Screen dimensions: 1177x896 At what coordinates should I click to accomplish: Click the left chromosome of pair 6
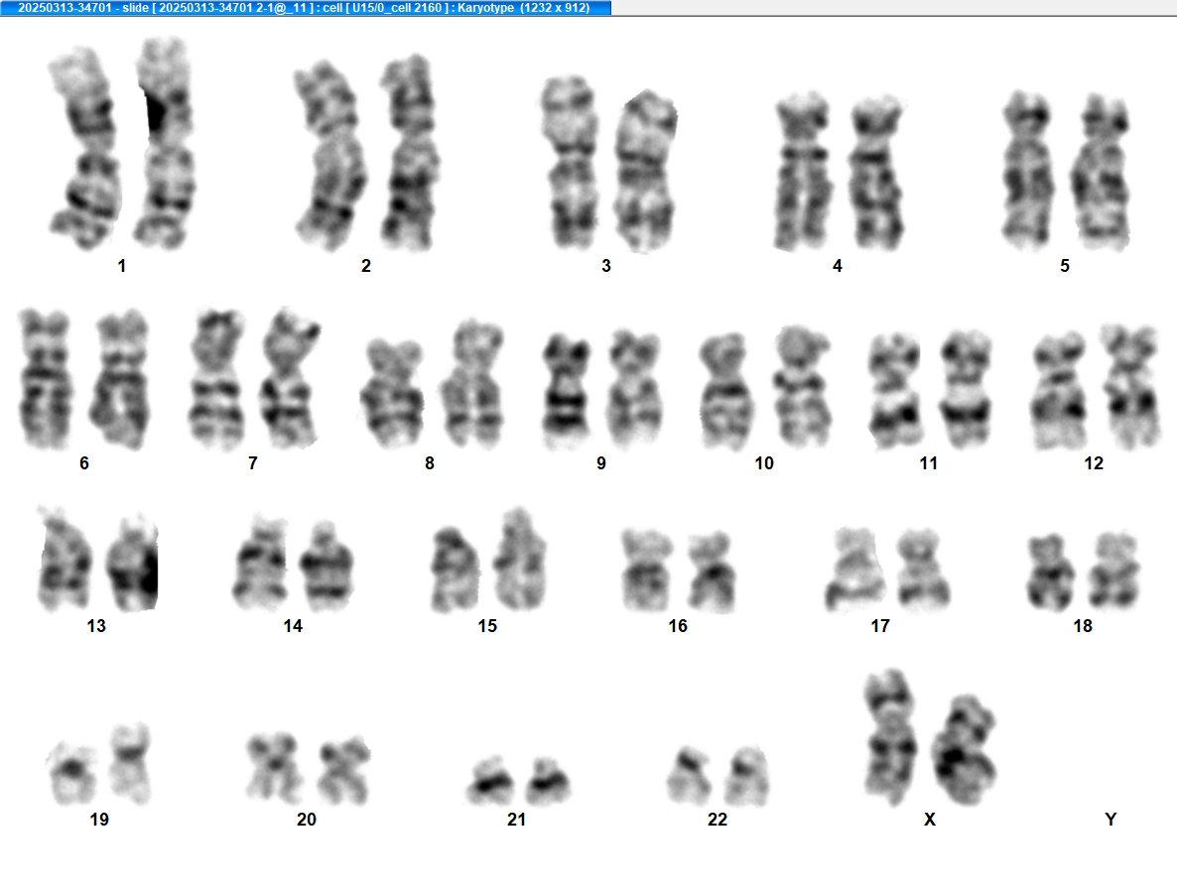(45, 379)
